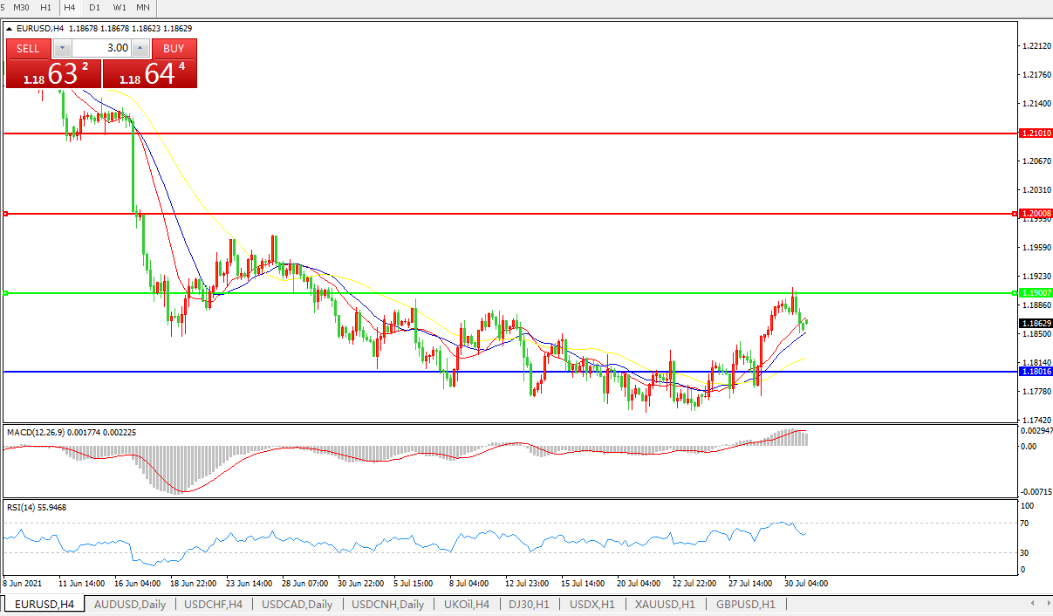
Task: Decrease lot volume with down arrow
Action: (x=60, y=48)
